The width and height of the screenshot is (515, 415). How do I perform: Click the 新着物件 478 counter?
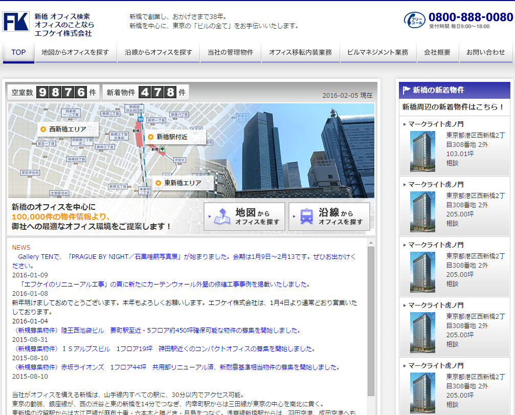(146, 92)
